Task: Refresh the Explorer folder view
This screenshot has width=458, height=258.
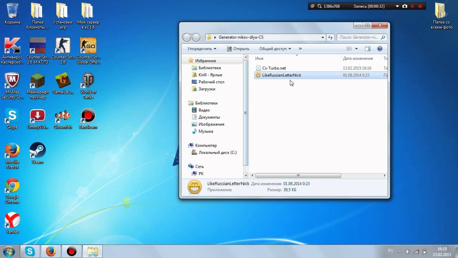Action: tap(330, 37)
